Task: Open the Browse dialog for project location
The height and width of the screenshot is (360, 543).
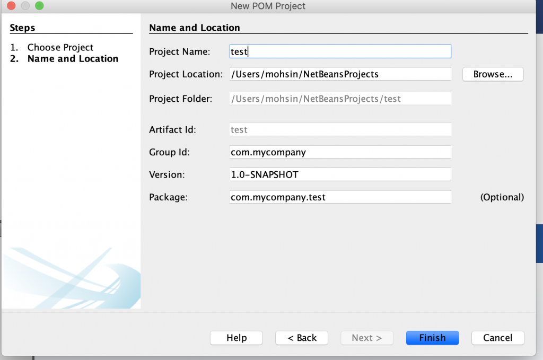Action: (493, 74)
